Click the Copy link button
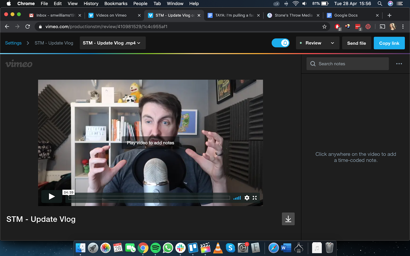The image size is (410, 256). [x=389, y=43]
